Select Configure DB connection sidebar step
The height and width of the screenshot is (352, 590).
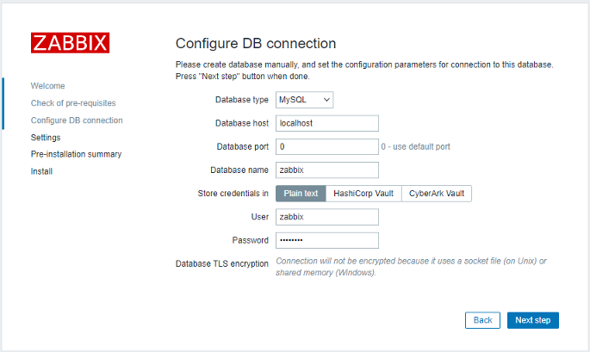click(x=77, y=120)
